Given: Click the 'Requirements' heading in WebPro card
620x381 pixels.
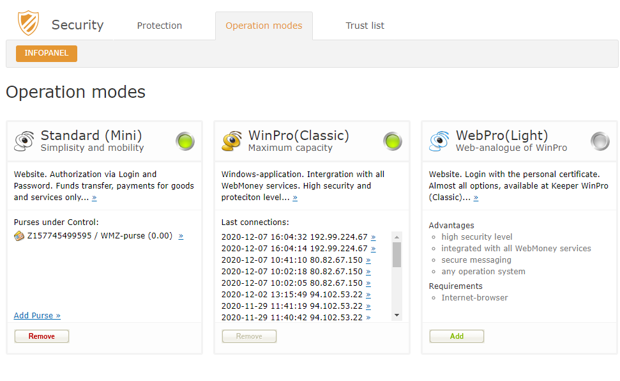Looking at the screenshot, I should (455, 286).
